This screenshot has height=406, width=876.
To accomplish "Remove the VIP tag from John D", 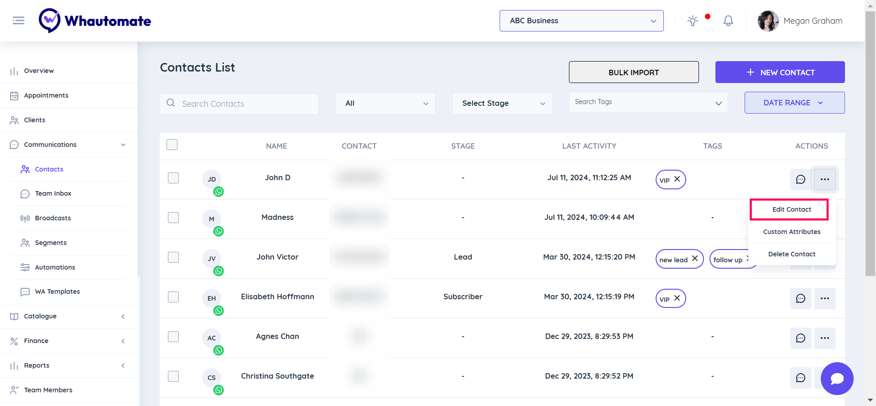I will click(x=677, y=179).
